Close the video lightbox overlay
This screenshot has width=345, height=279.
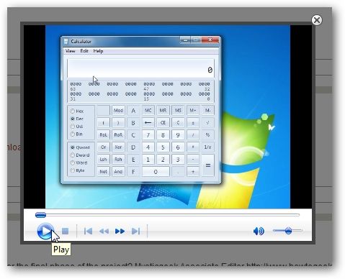tap(317, 20)
